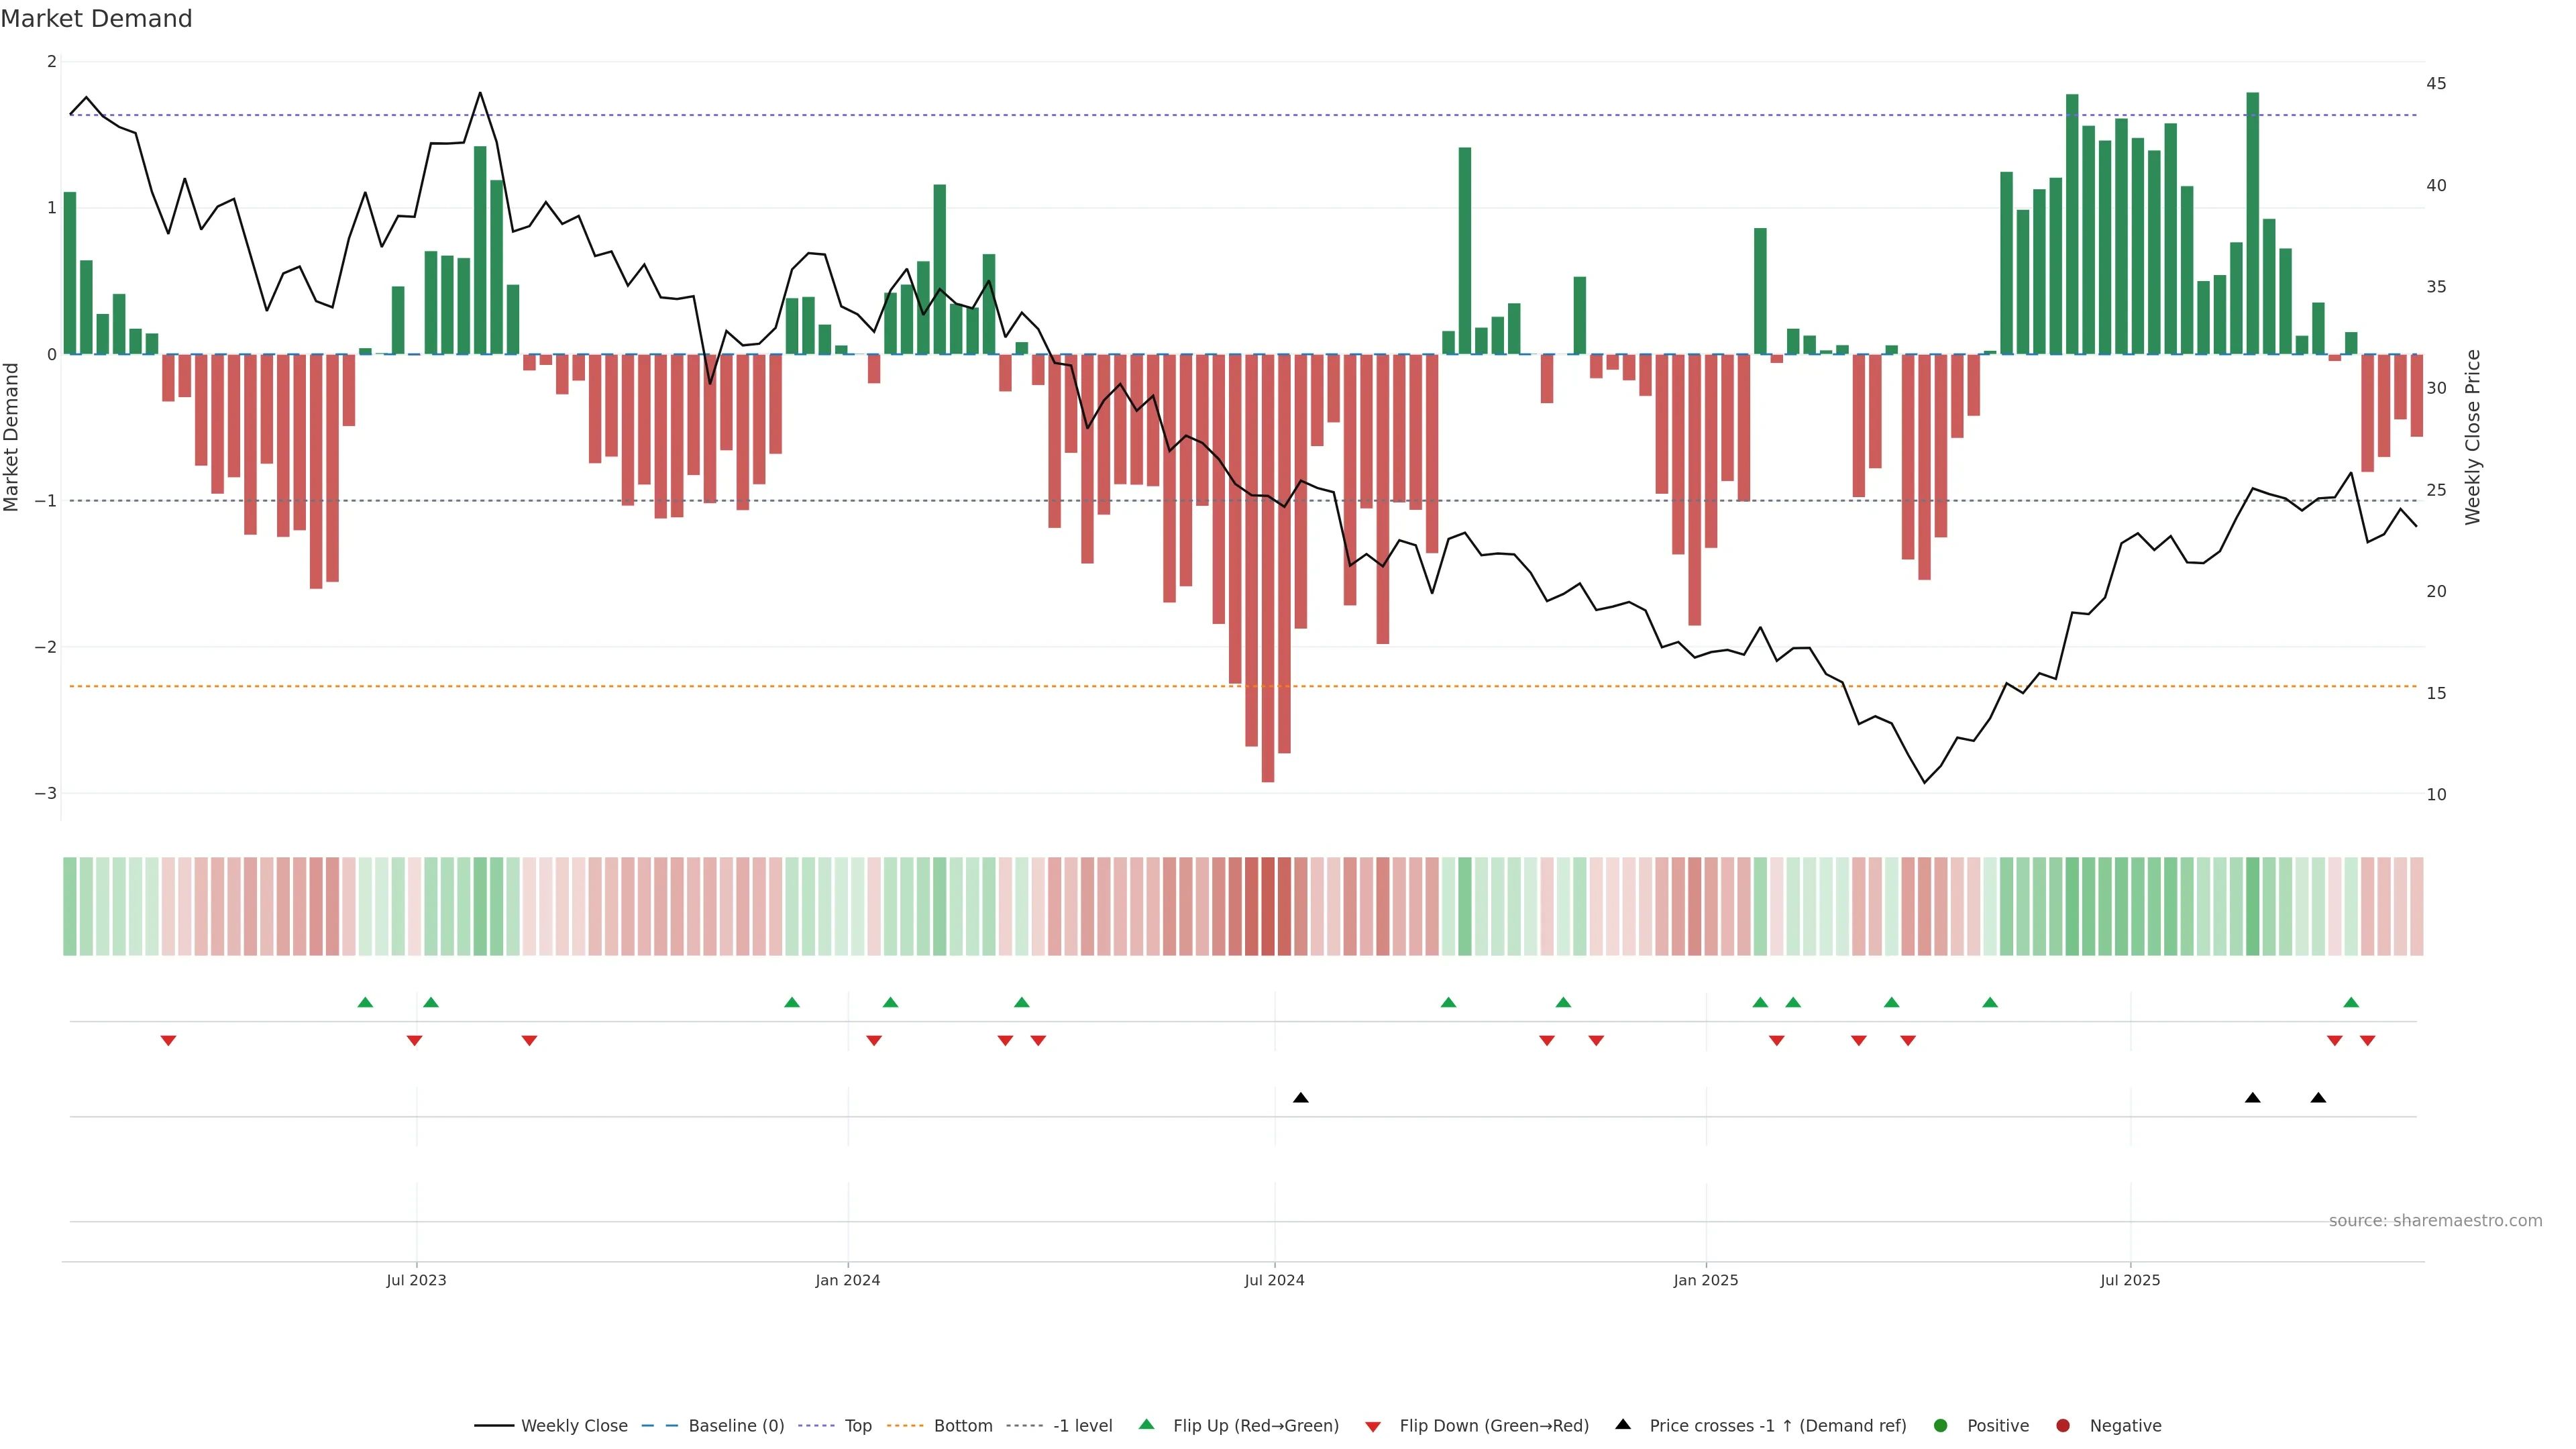Click the green Positive circle in the legend
Image resolution: width=2576 pixels, height=1449 pixels.
(x=1941, y=1425)
